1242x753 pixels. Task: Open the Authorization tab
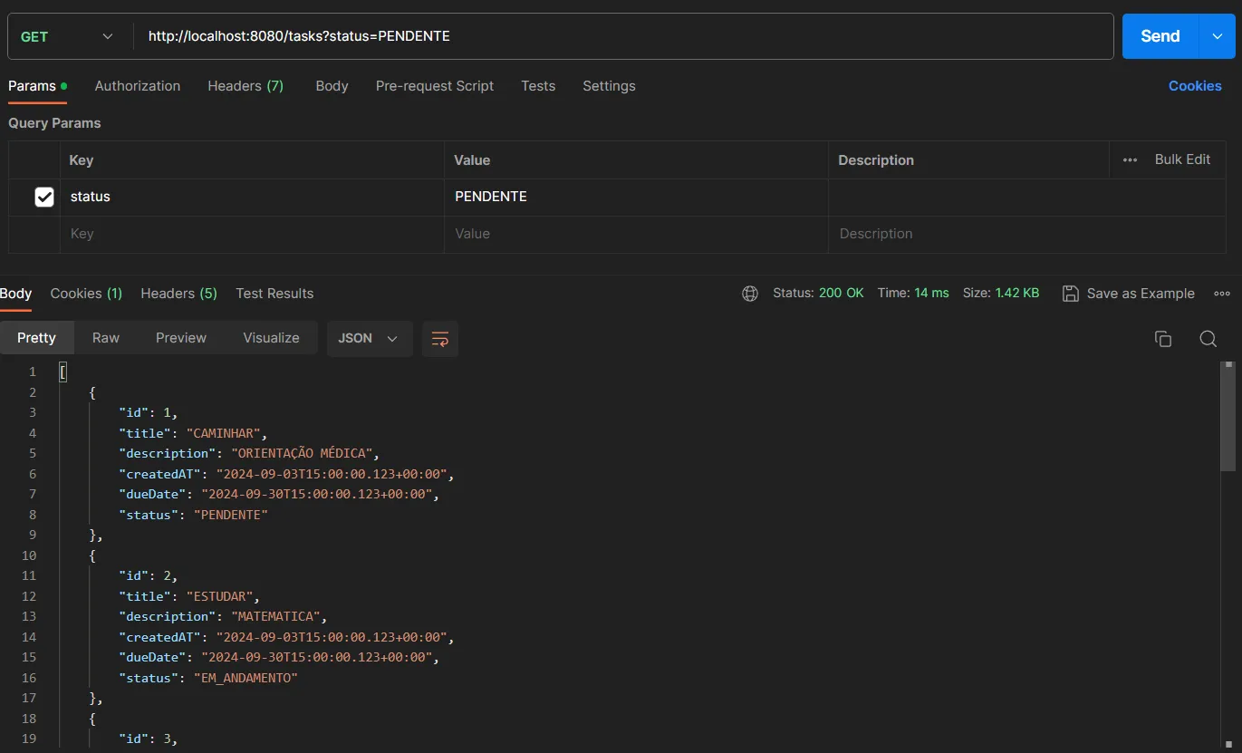[x=138, y=86]
